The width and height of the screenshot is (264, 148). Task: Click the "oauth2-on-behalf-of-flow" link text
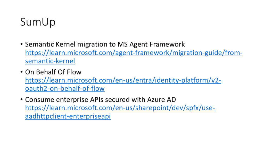[x=65, y=89]
